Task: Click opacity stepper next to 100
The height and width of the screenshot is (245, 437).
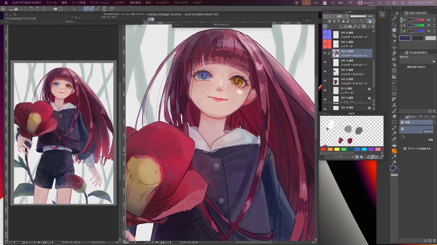Action: [373, 16]
